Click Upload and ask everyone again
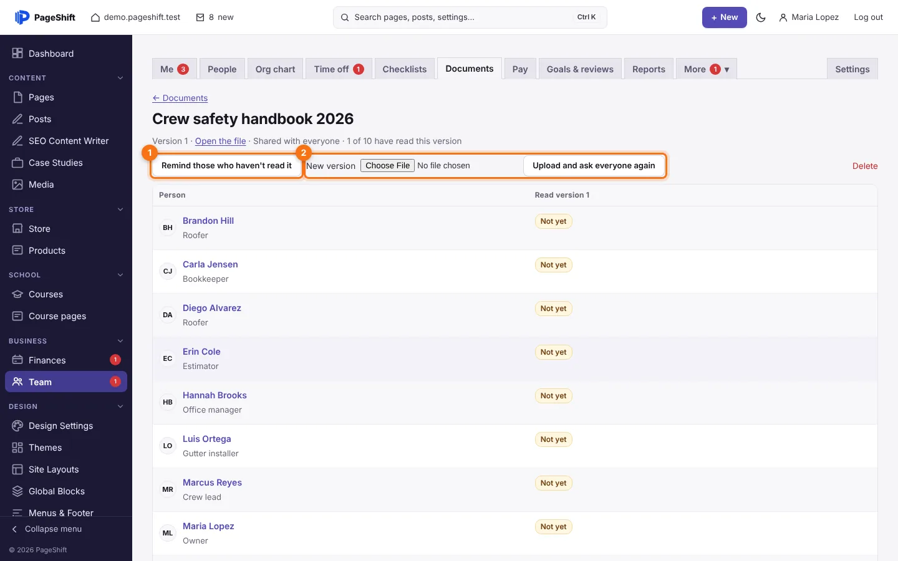Viewport: 898px width, 561px height. coord(594,166)
